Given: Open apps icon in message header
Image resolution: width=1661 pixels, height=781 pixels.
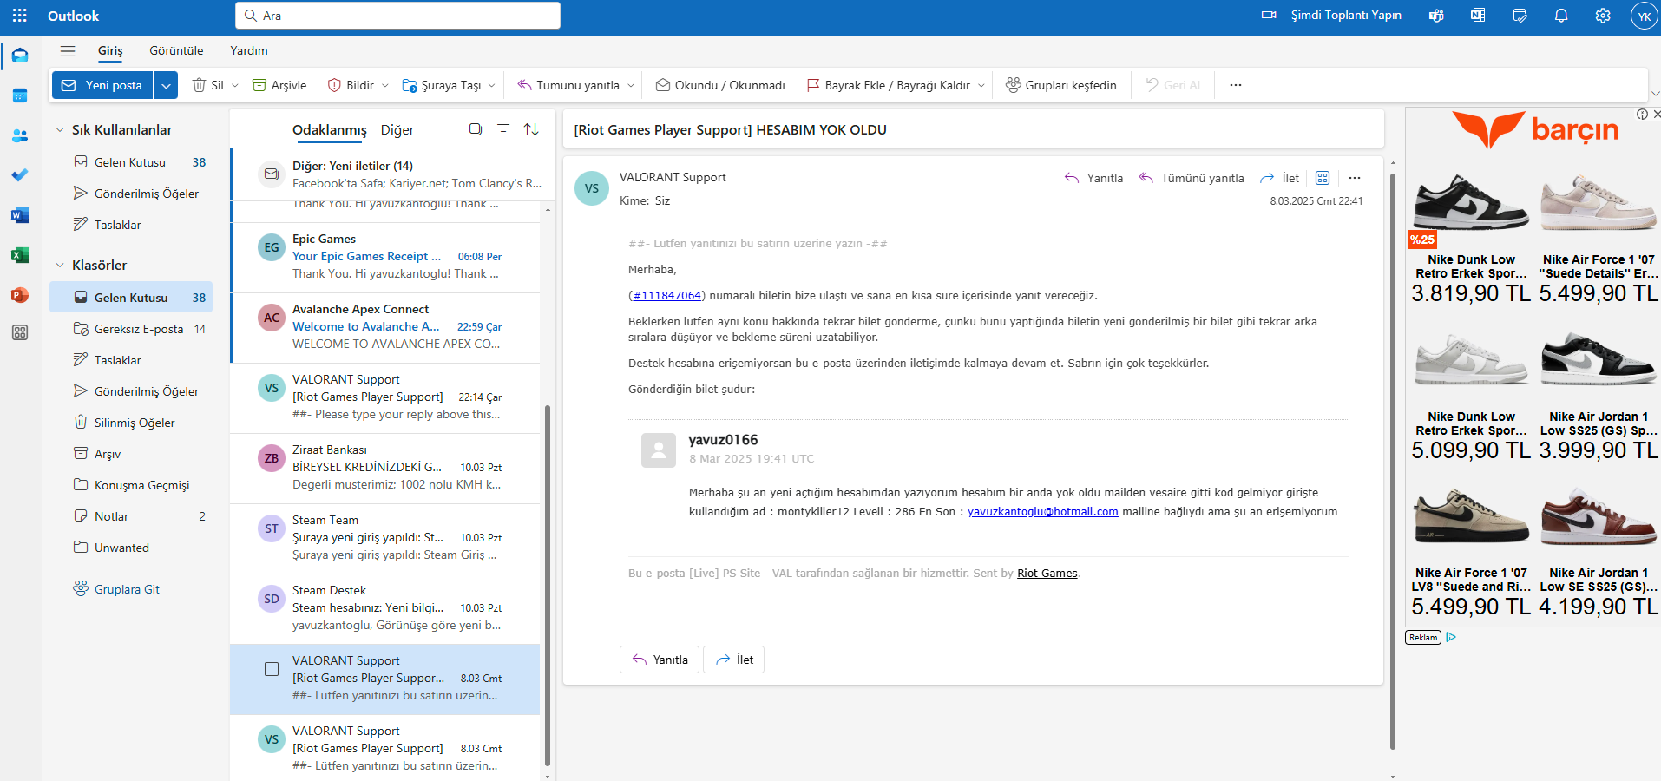Looking at the screenshot, I should (x=1323, y=178).
